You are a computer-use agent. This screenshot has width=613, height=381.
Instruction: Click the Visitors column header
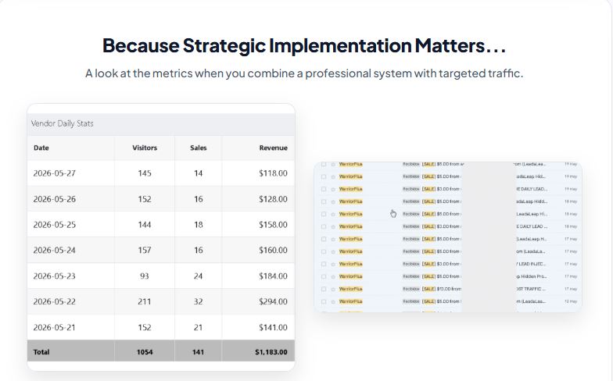click(145, 148)
